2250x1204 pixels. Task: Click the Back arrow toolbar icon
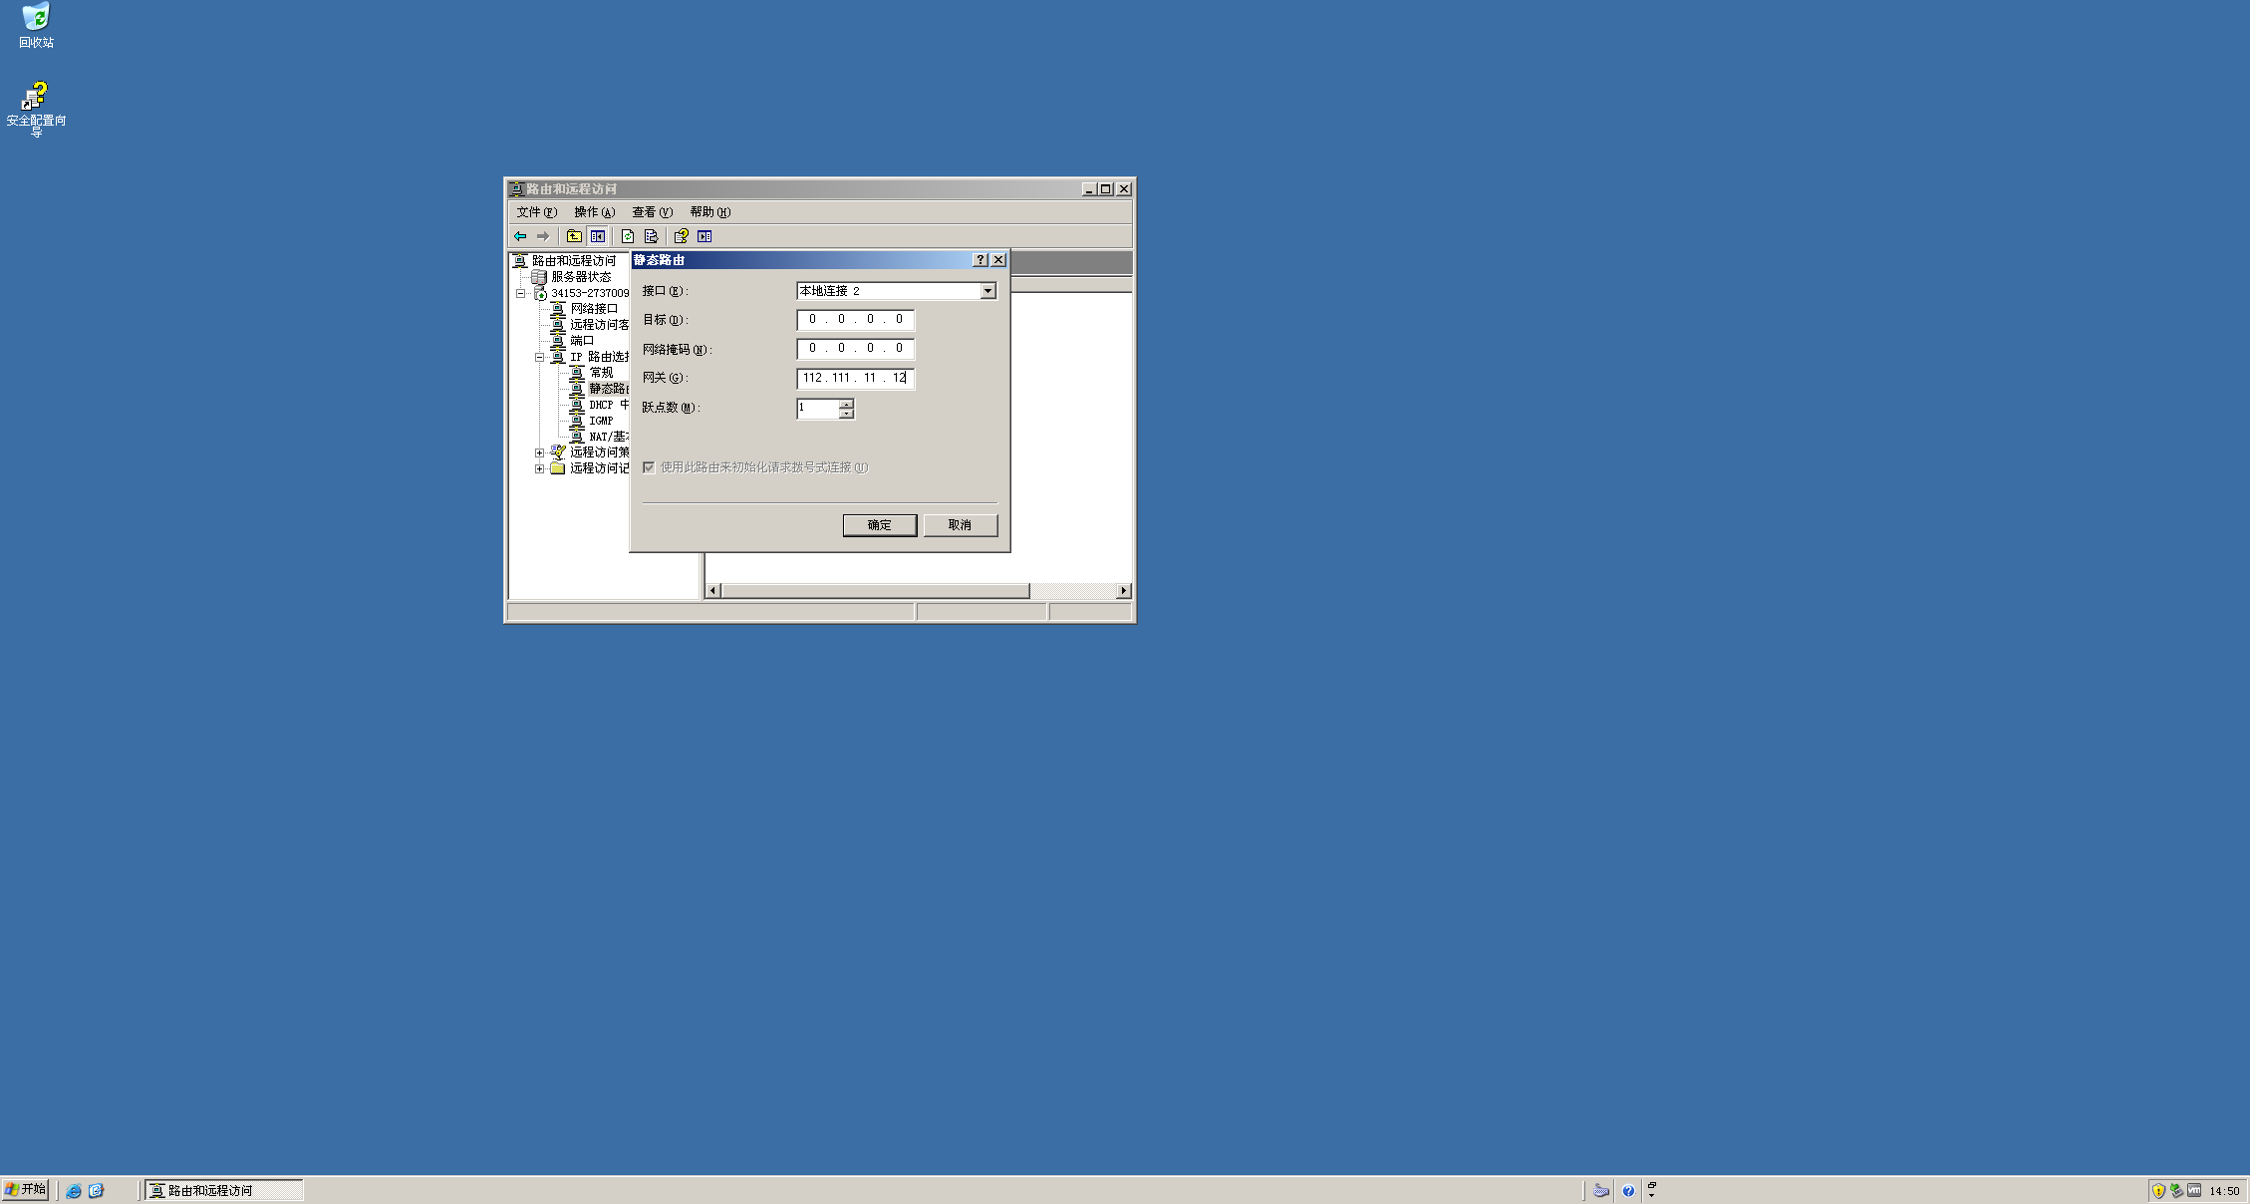pos(520,236)
